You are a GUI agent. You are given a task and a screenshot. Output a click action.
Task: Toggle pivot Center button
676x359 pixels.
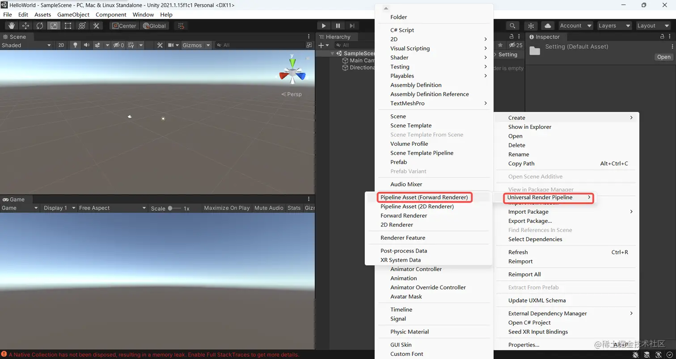(x=124, y=25)
